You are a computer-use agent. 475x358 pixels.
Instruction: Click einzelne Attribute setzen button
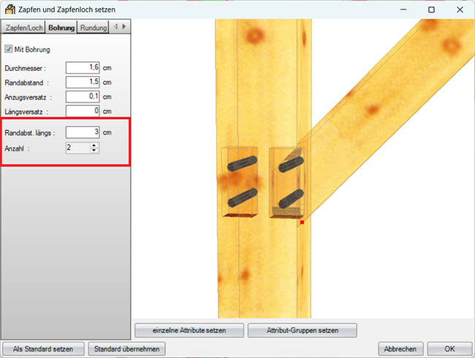pyautogui.click(x=189, y=330)
